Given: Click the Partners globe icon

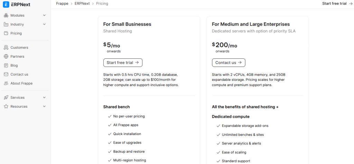Looking at the screenshot, I should click(x=6, y=57).
